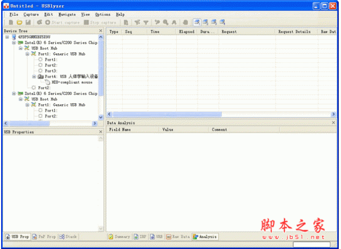Select window layout 4 icon
This screenshot has height=249, width=341.
tap(222, 22)
